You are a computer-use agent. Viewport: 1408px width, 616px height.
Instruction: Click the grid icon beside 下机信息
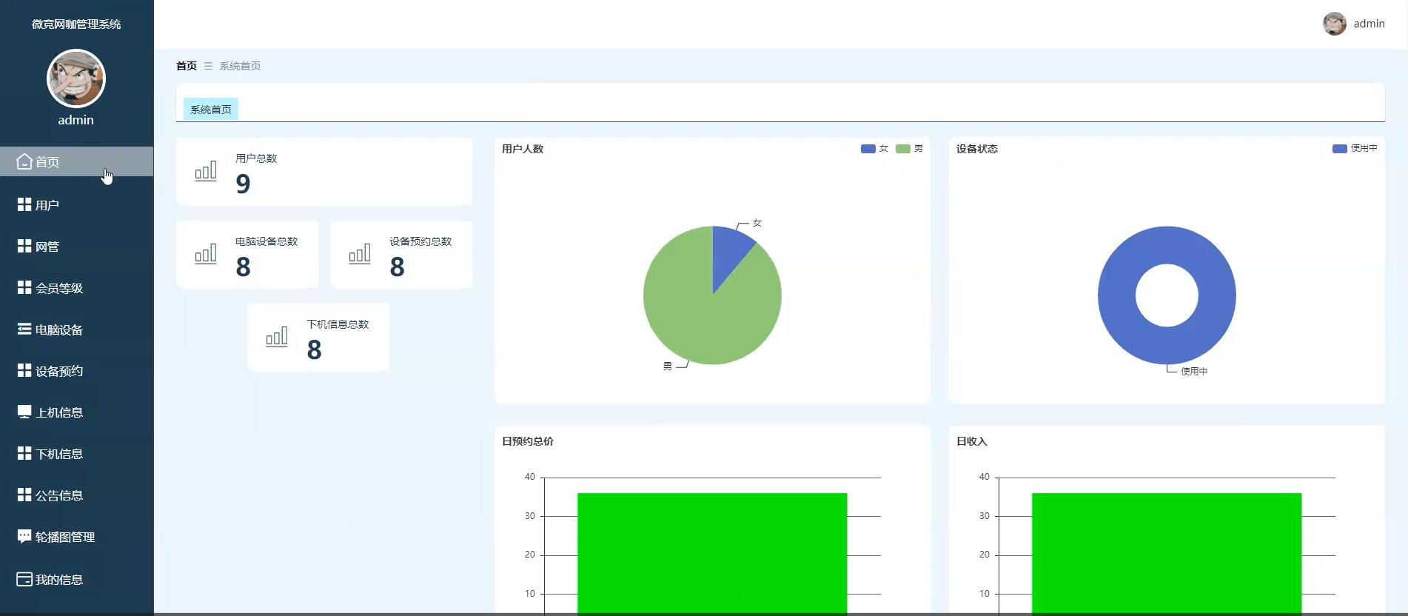[24, 453]
